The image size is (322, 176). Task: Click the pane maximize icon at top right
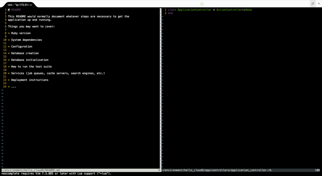pyautogui.click(x=313, y=3)
